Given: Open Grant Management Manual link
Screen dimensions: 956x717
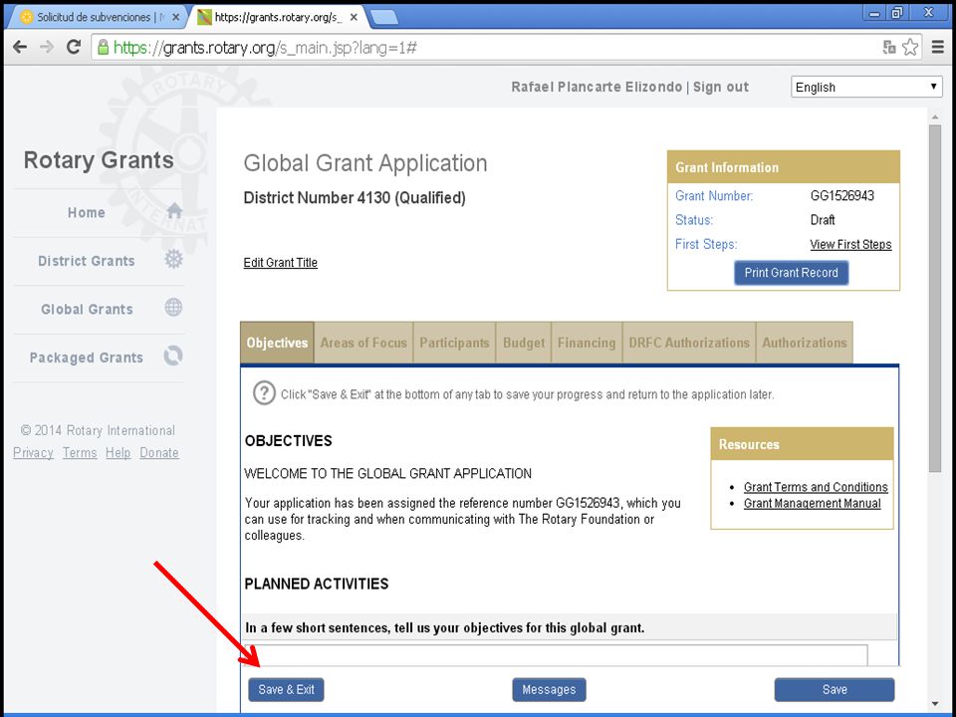Looking at the screenshot, I should [813, 504].
